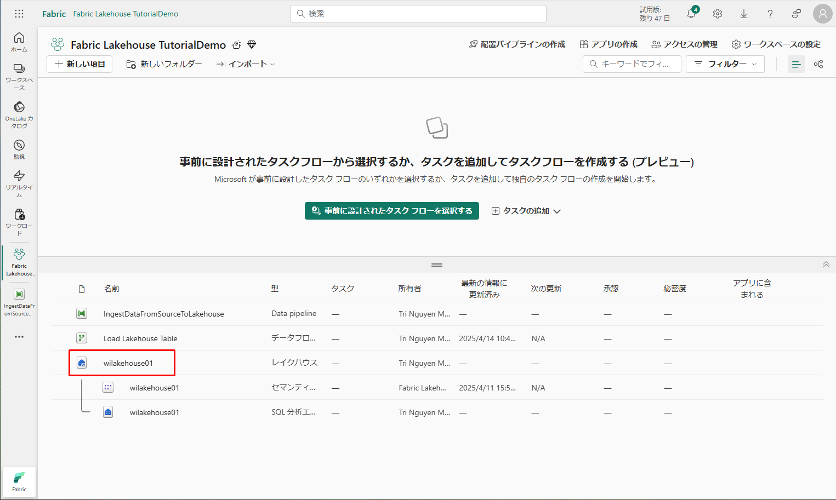Open Manage access menu item

point(684,44)
